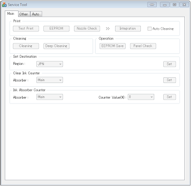The width and height of the screenshot is (191, 186).
Task: Enable the Auto Cleaning checkbox
Action: (x=149, y=29)
